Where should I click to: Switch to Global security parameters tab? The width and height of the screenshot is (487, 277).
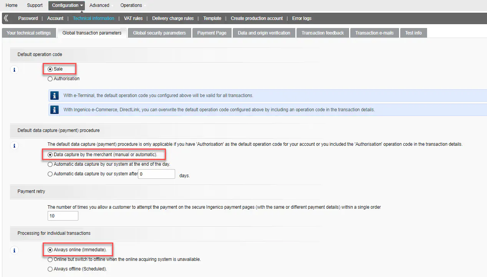159,33
